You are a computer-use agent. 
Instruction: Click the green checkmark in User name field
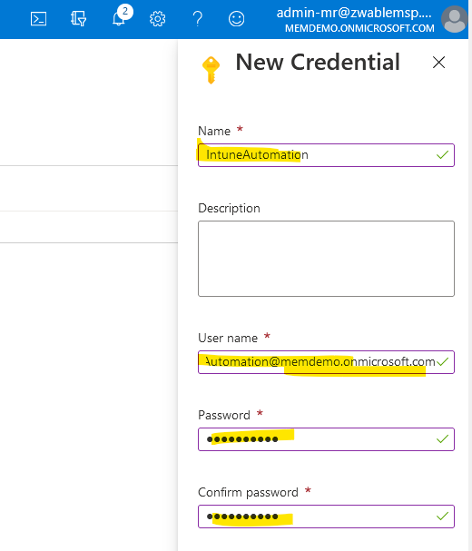(442, 361)
